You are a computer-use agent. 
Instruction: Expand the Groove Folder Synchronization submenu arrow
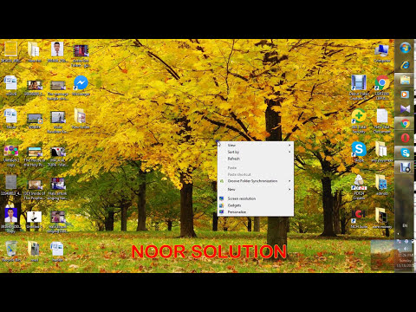pos(289,181)
